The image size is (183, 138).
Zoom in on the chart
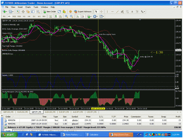coord(66,16)
